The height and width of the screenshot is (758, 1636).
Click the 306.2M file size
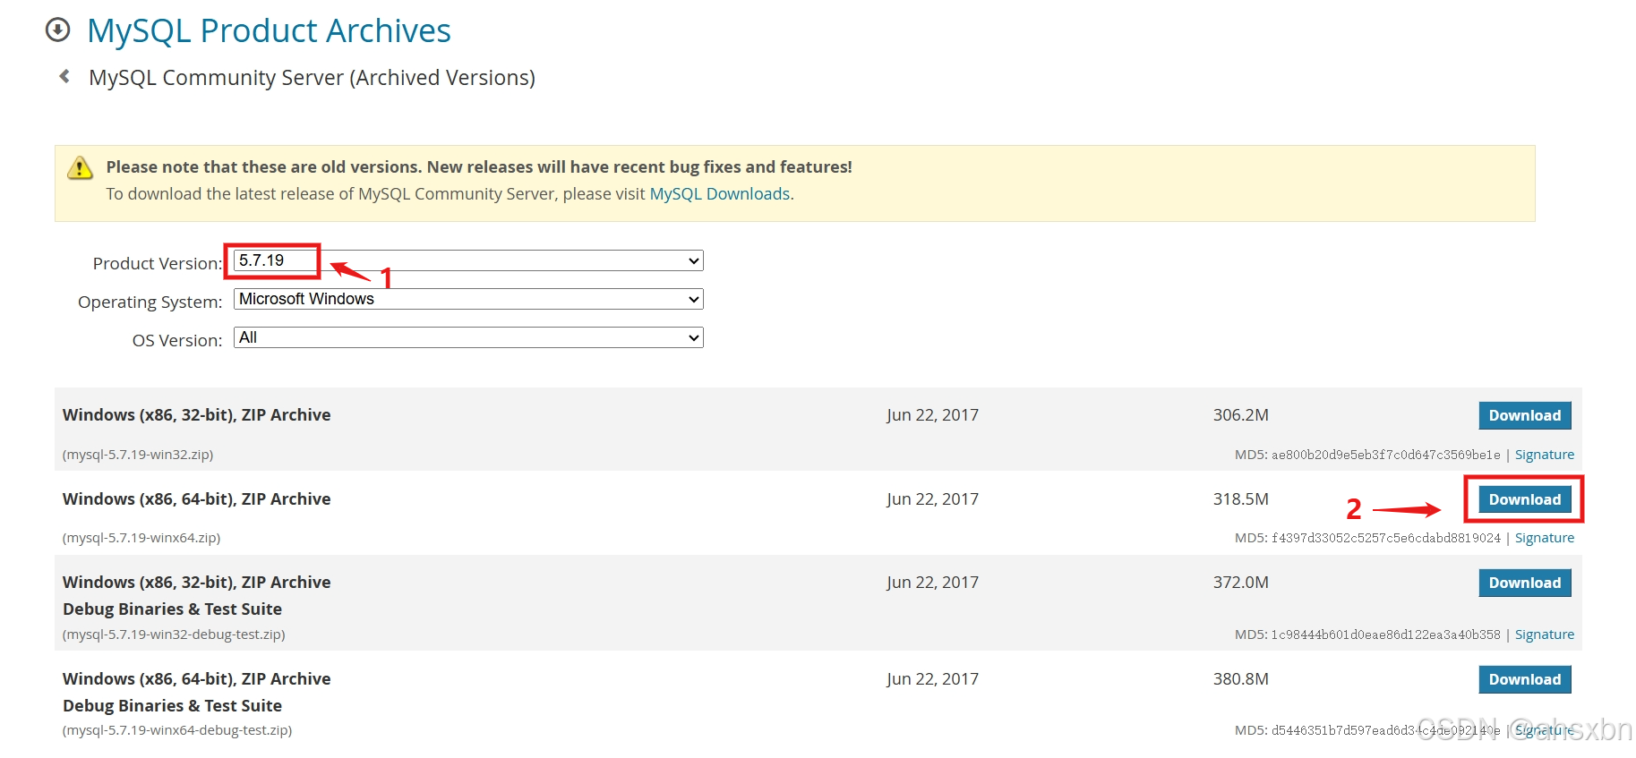click(1240, 415)
